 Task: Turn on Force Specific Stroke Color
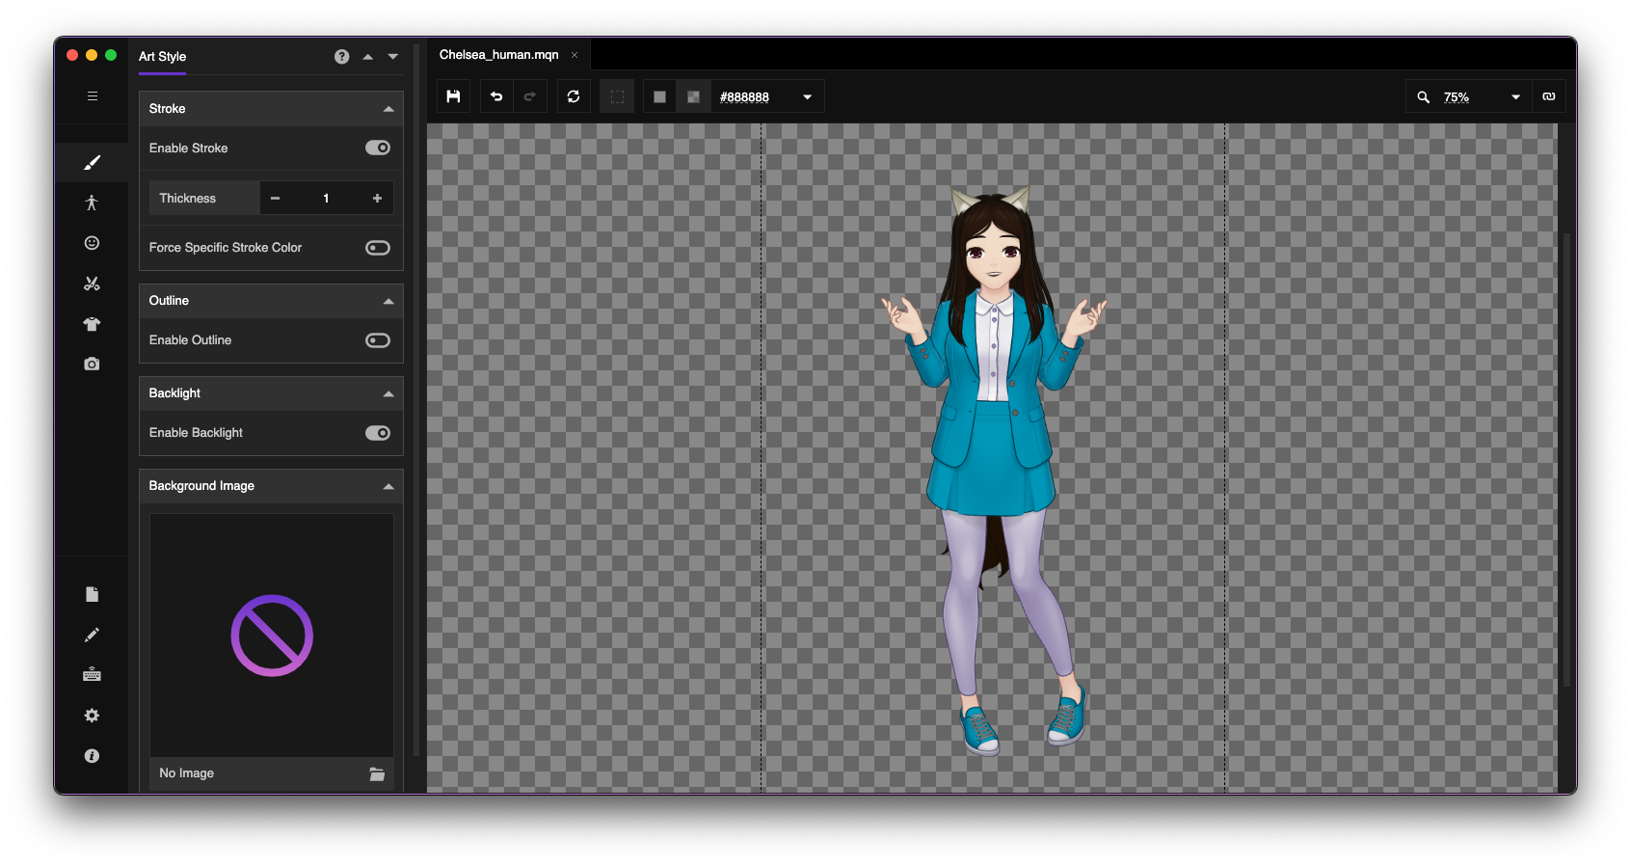pyautogui.click(x=377, y=248)
